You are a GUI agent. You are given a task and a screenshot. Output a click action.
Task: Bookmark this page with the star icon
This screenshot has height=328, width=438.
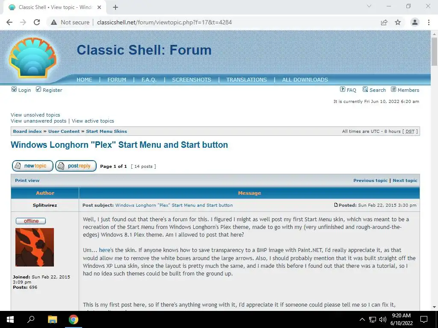[398, 22]
